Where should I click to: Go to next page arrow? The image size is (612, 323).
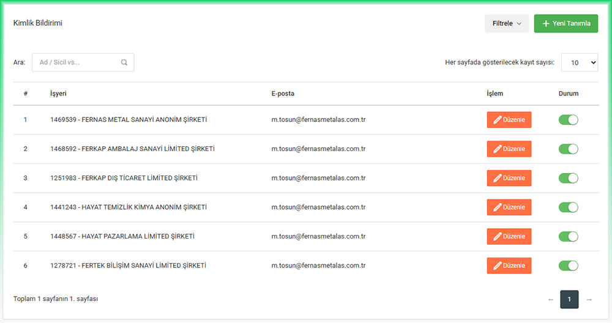pos(589,299)
